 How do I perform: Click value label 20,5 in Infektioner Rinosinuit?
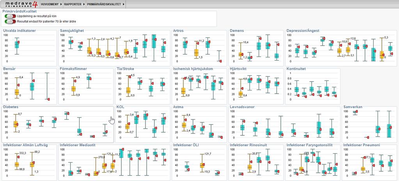coord(255,154)
